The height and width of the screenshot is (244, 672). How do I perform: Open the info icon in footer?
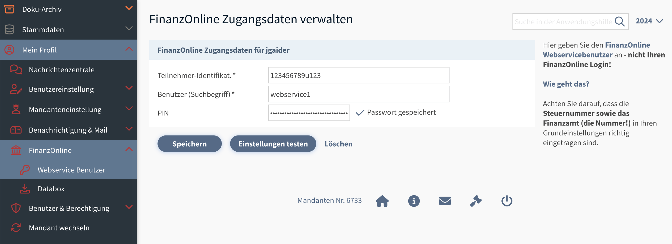[414, 201]
